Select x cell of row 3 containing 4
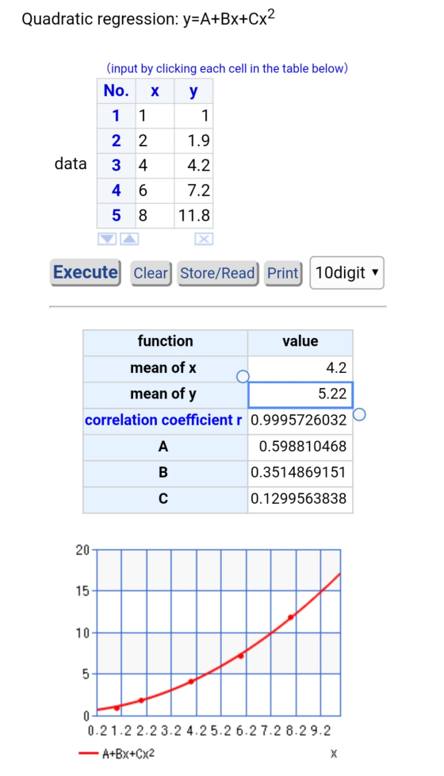This screenshot has width=444, height=776. (x=155, y=166)
